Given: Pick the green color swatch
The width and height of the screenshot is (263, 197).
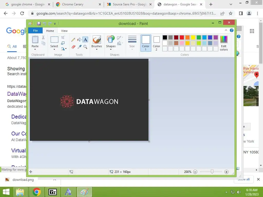Looking at the screenshot, I should (199, 37).
